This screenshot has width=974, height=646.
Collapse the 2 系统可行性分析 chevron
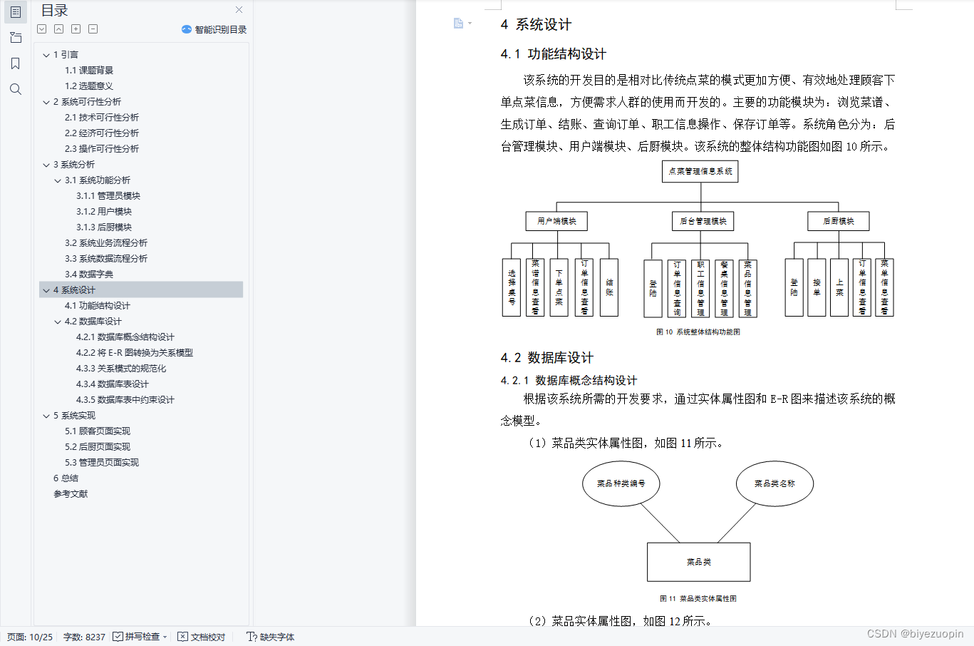coord(46,102)
